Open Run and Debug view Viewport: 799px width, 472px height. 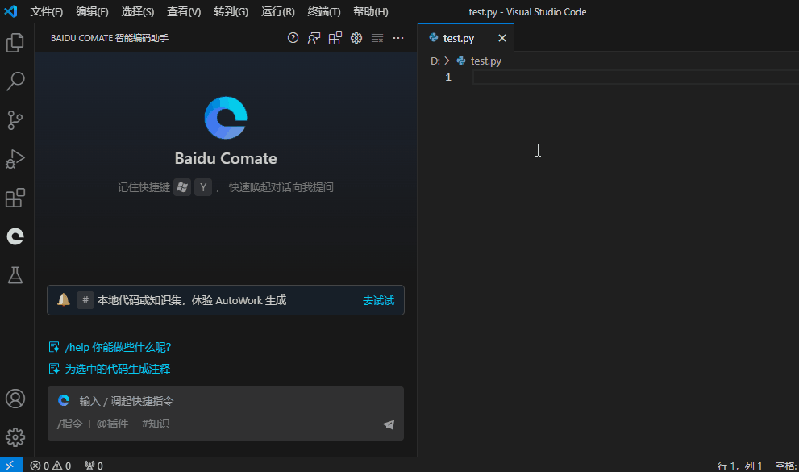point(15,159)
